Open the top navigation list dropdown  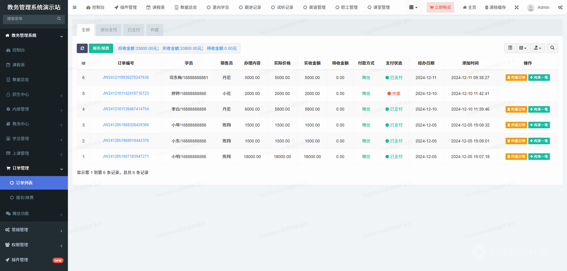coord(413,8)
